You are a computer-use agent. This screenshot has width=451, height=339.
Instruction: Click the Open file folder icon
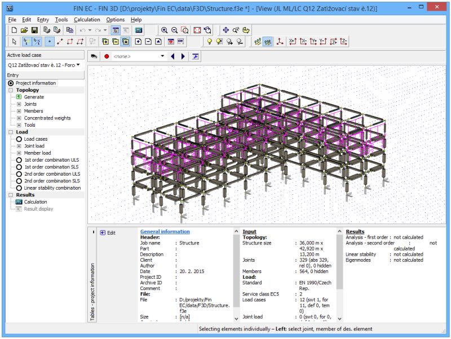click(x=23, y=29)
